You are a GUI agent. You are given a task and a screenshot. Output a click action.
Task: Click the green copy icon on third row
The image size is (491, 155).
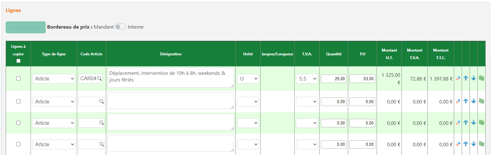(481, 122)
